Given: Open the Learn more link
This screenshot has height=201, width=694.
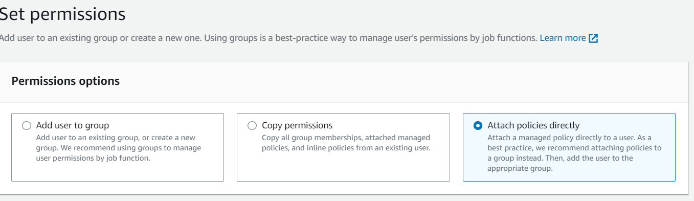Looking at the screenshot, I should pyautogui.click(x=563, y=38).
